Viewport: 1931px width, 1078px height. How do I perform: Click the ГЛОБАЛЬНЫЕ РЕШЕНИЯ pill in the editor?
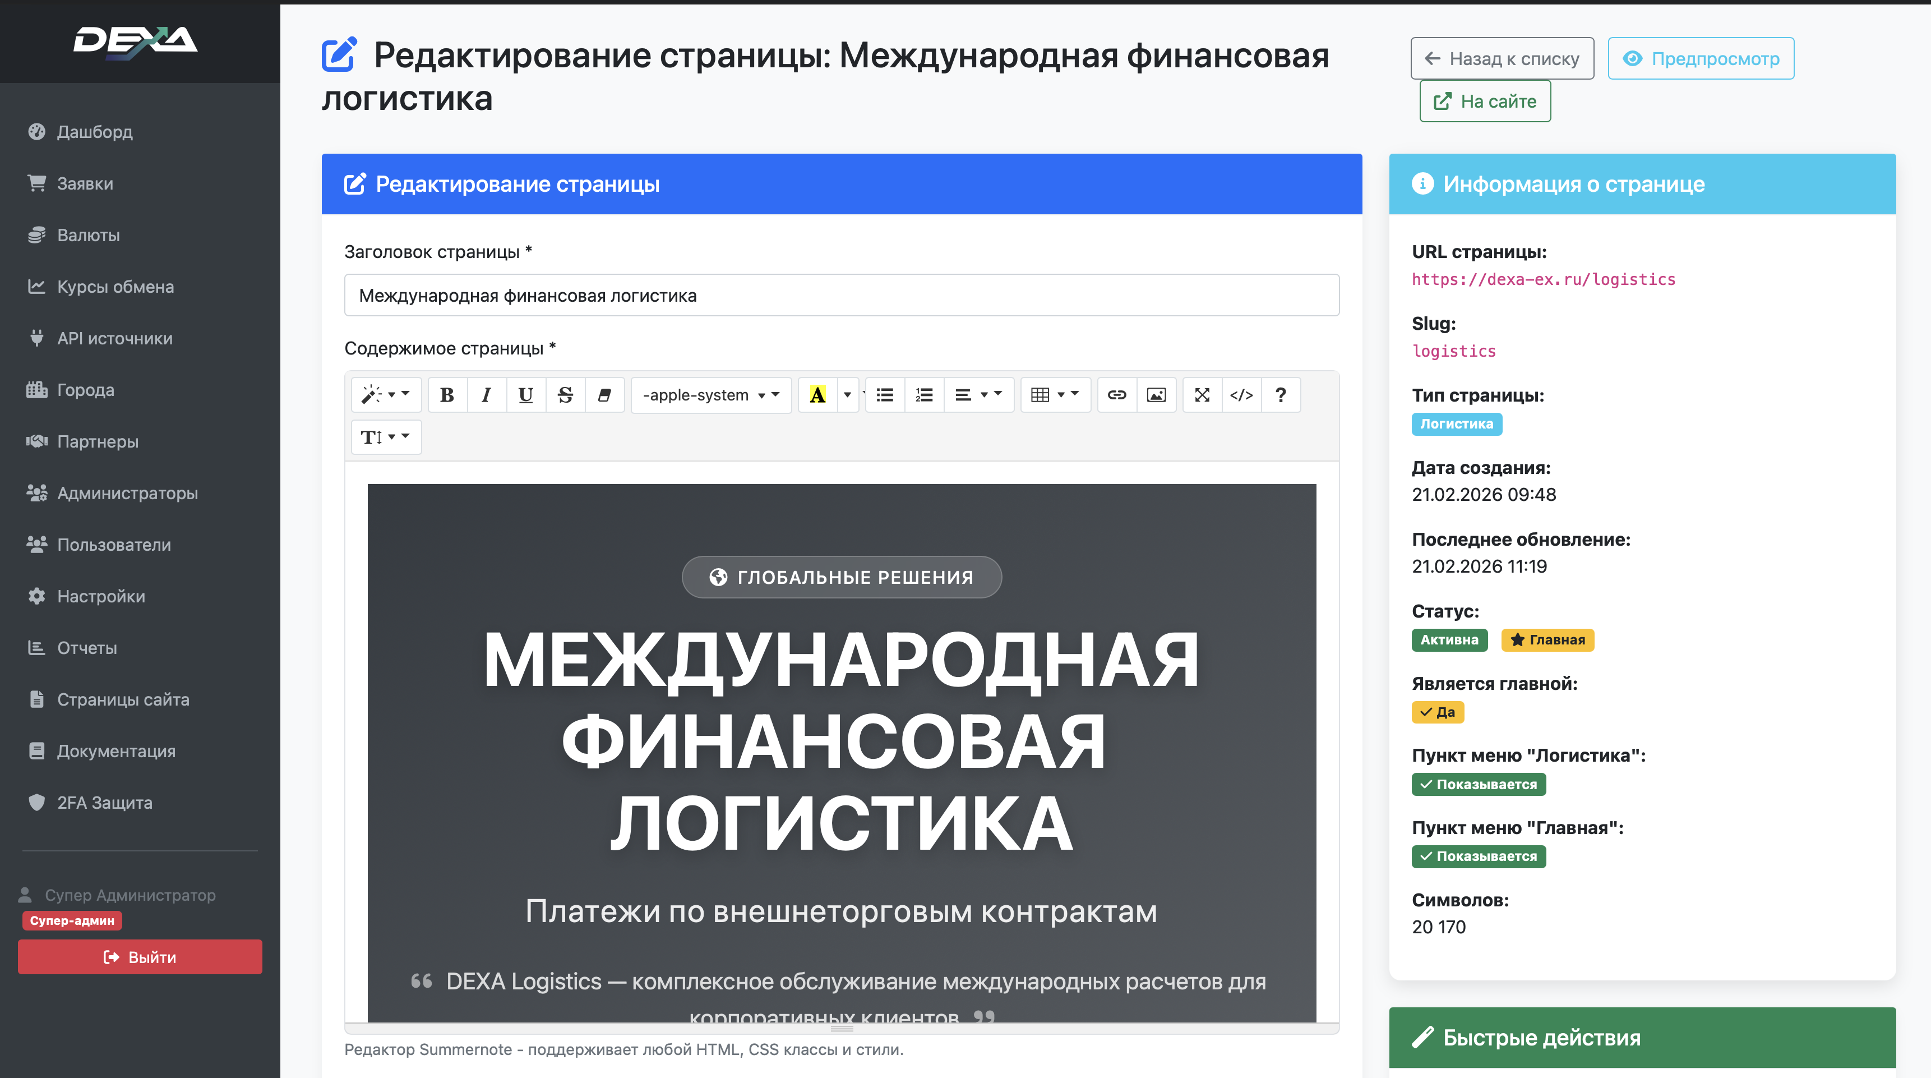[841, 577]
